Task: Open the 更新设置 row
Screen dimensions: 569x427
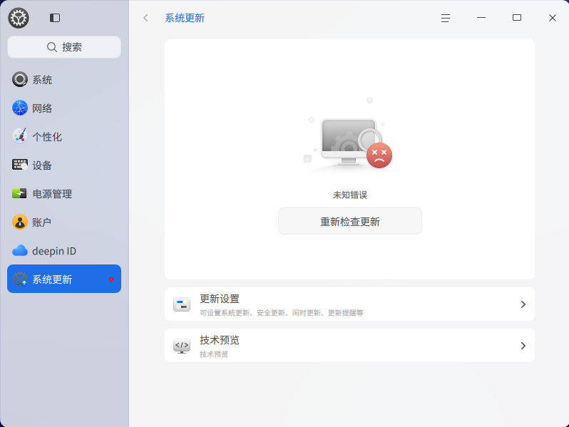Action: (x=349, y=304)
